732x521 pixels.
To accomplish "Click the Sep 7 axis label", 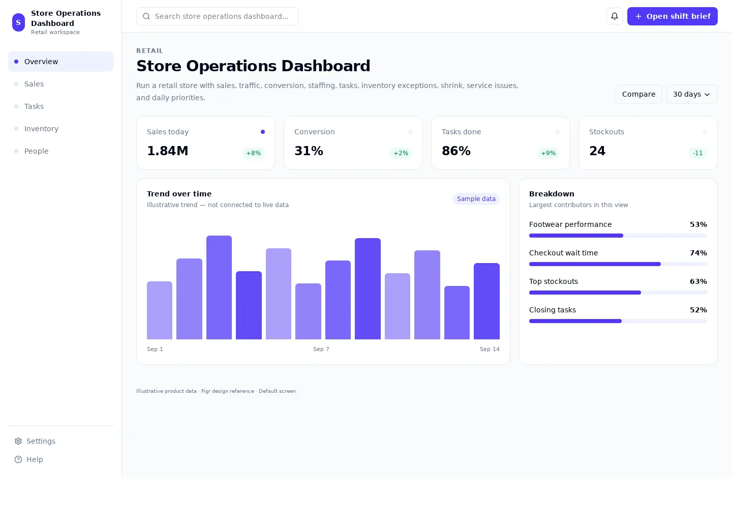I will [321, 349].
